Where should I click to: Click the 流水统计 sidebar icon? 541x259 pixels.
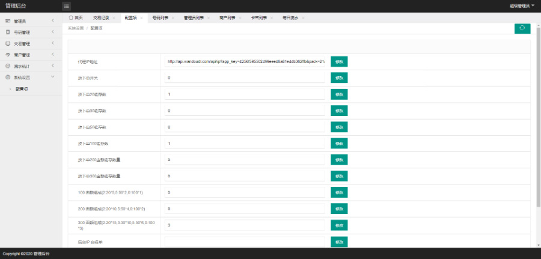(x=8, y=66)
